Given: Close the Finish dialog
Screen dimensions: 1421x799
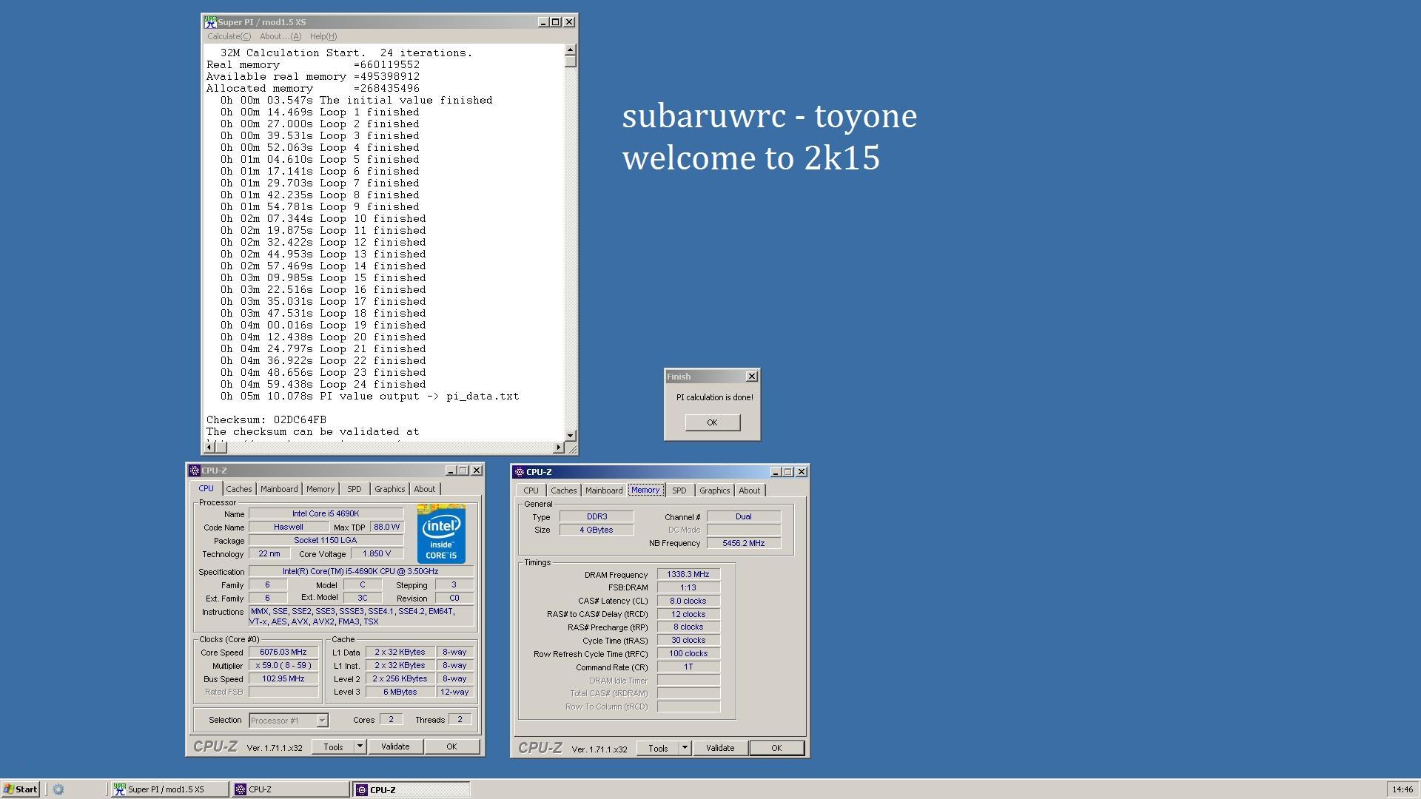Looking at the screenshot, I should (752, 377).
